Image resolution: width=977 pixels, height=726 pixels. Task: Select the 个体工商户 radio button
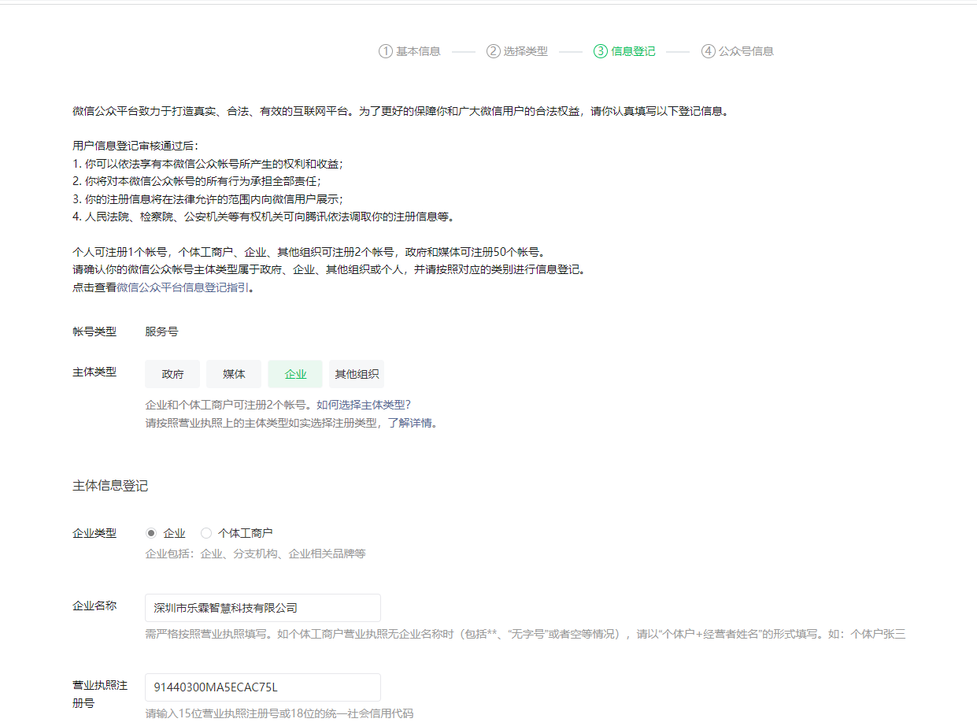[206, 533]
